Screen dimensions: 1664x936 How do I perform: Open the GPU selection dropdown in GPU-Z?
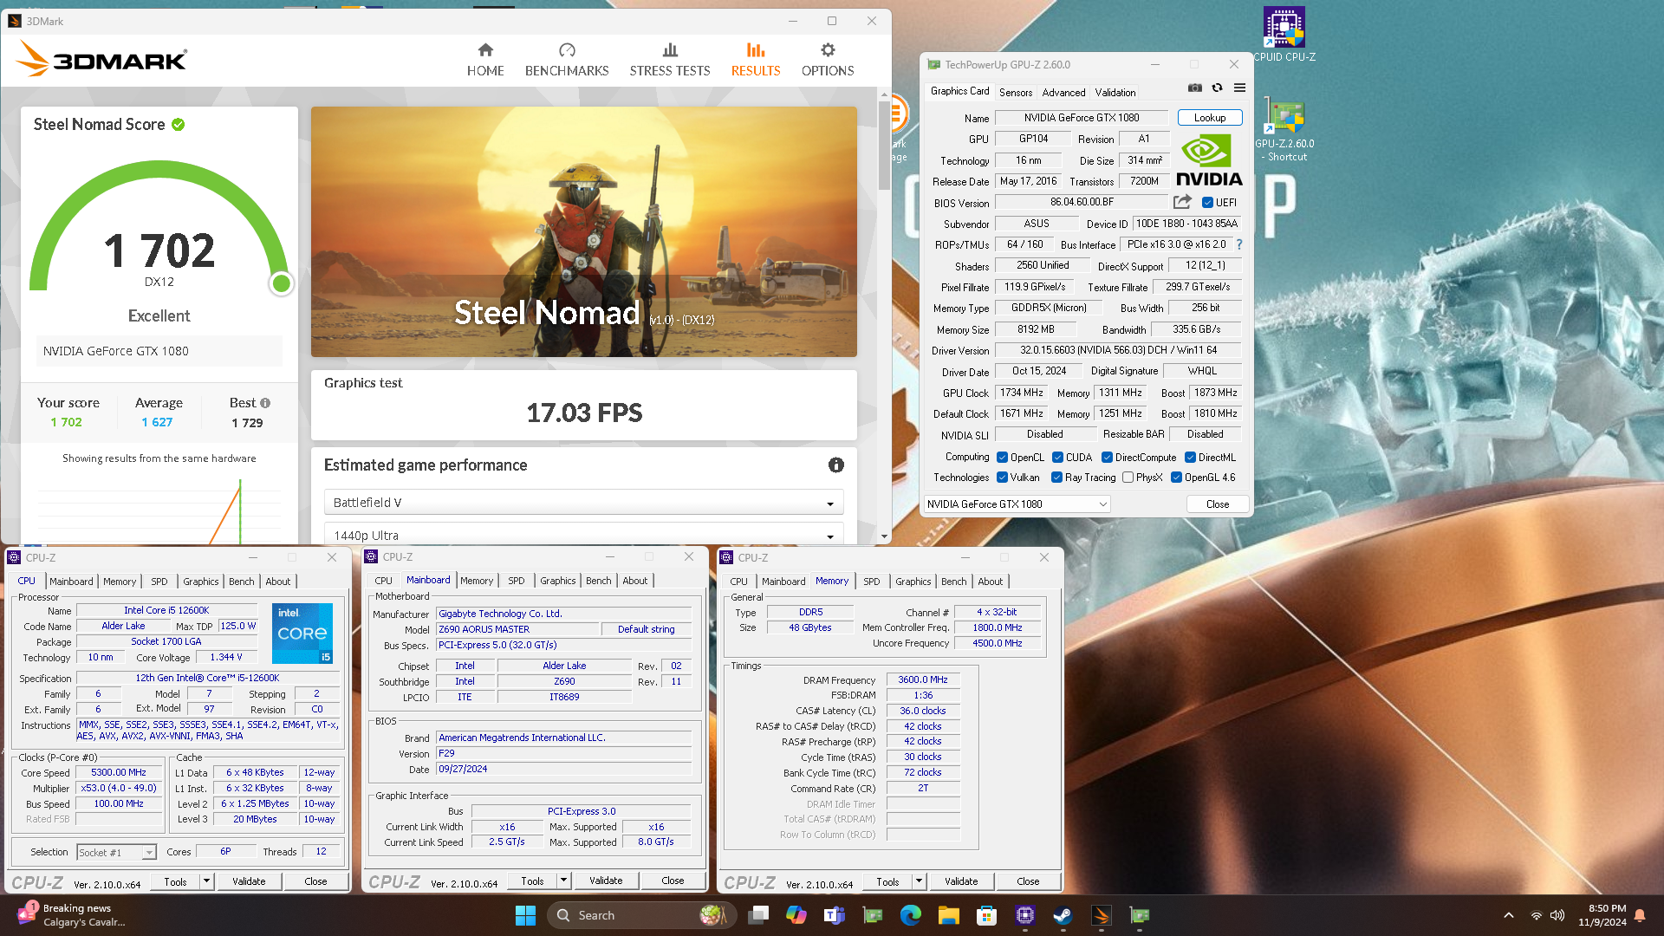1017,504
